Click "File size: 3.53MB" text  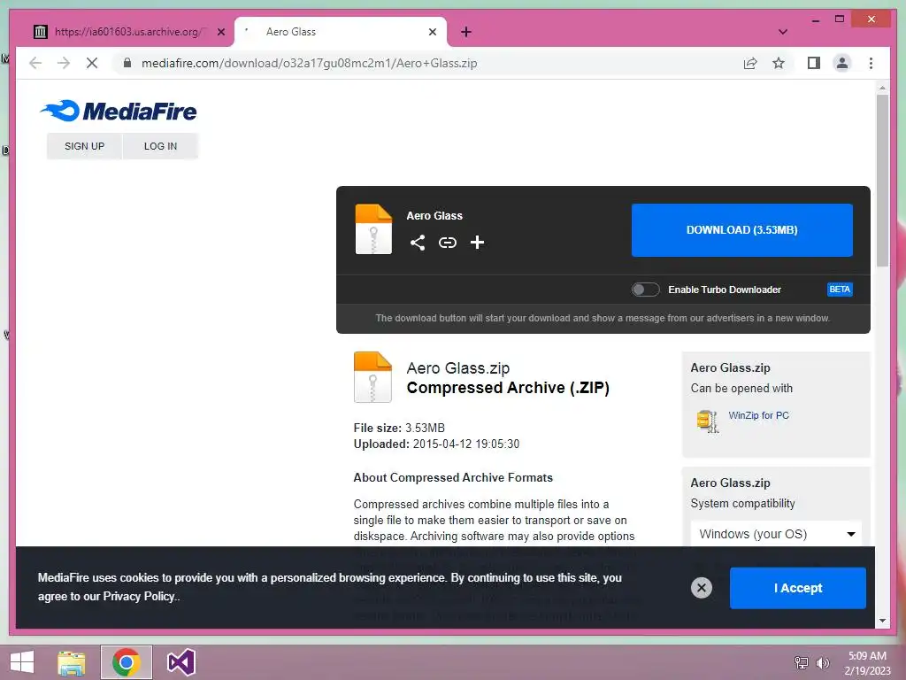click(x=399, y=428)
